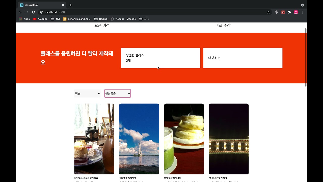
Task: Click the address bar URL field
Action: coord(151,12)
